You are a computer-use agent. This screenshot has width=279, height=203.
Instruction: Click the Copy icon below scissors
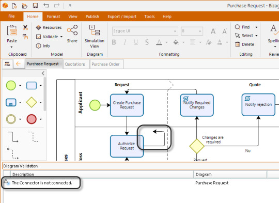[x=25, y=37]
